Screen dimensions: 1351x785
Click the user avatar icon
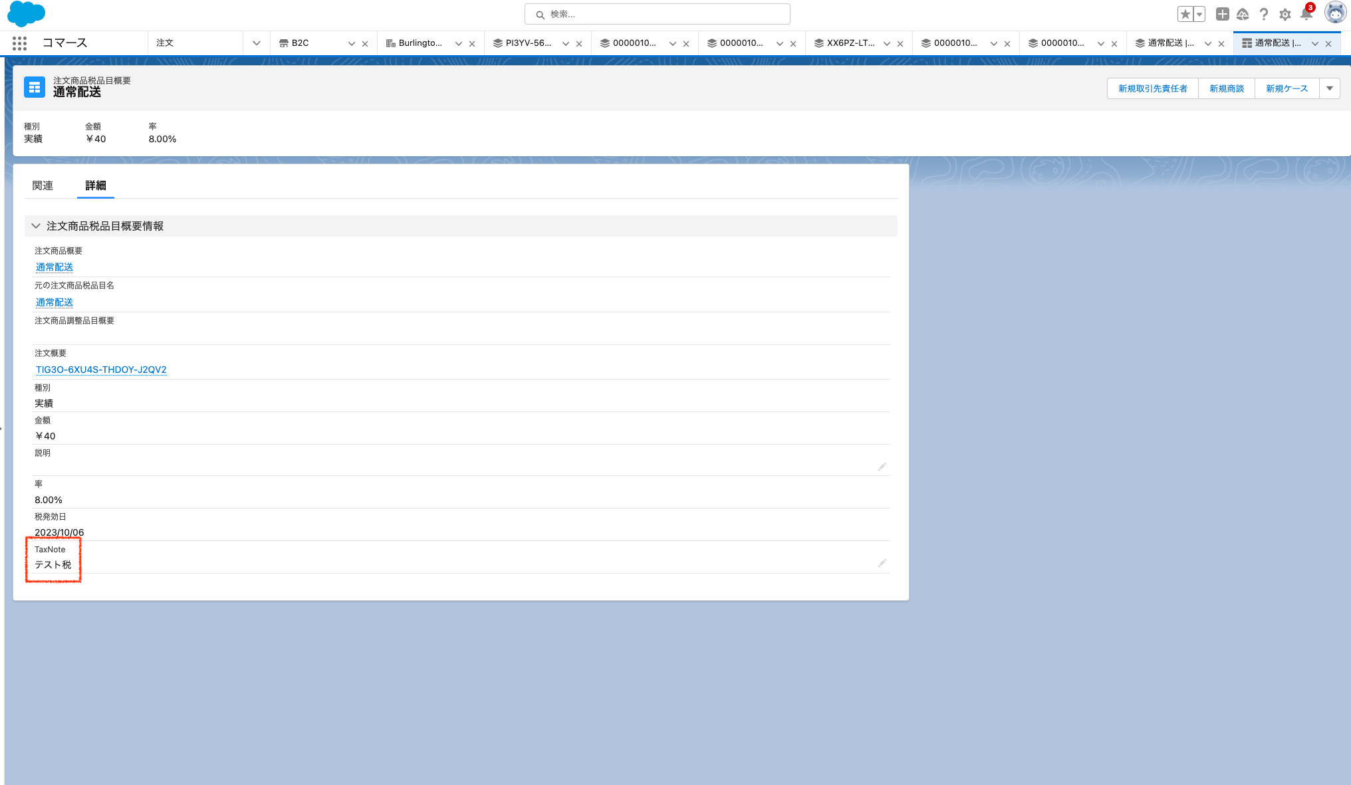(x=1335, y=13)
